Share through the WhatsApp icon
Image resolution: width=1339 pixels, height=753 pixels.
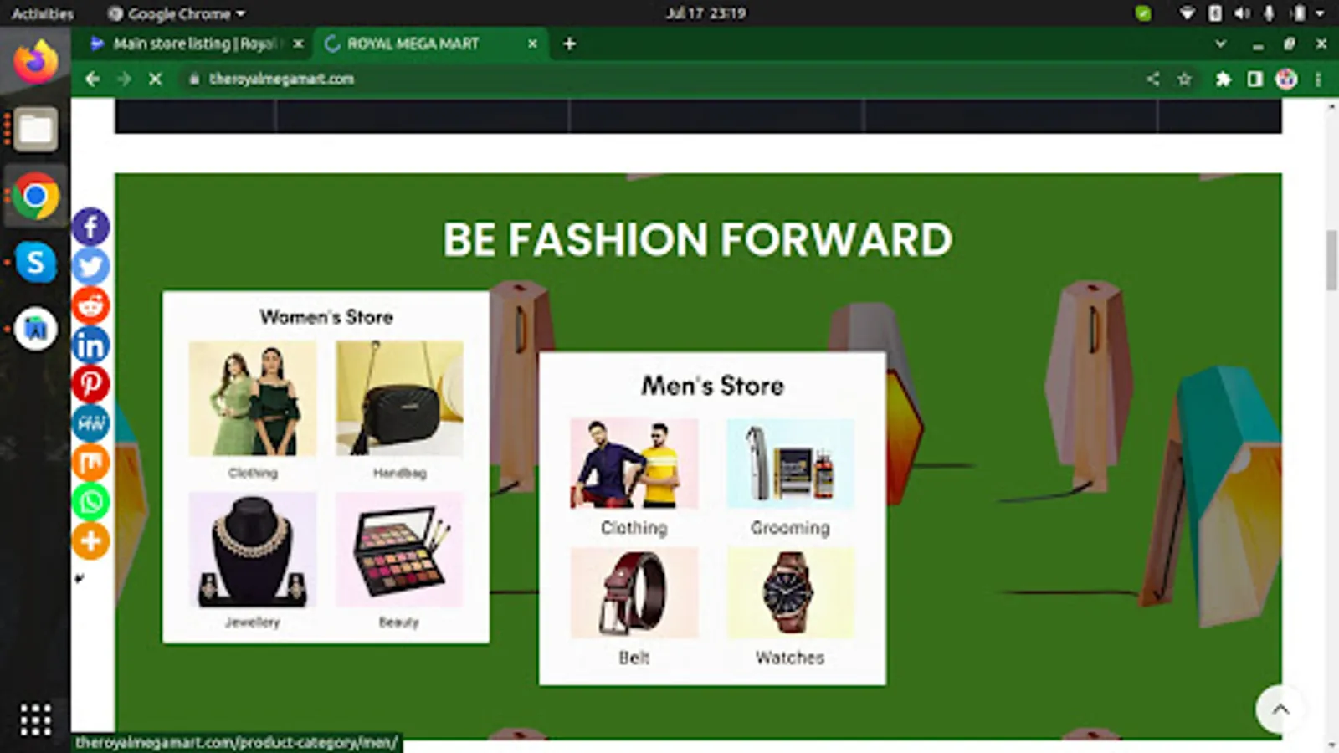[90, 502]
